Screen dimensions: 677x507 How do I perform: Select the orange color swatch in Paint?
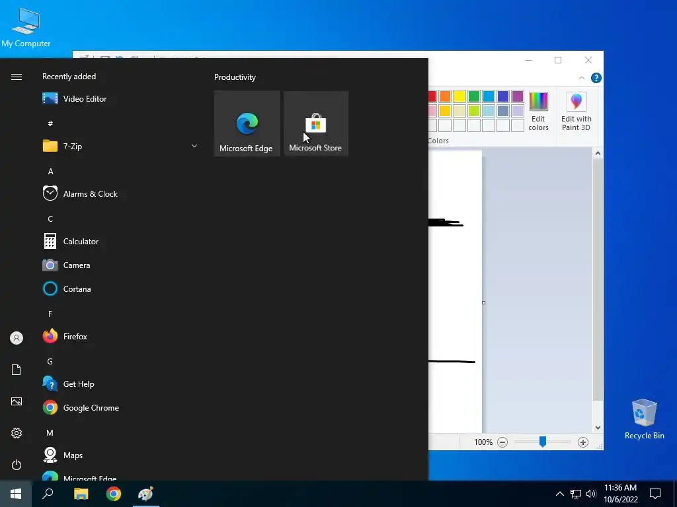445,96
